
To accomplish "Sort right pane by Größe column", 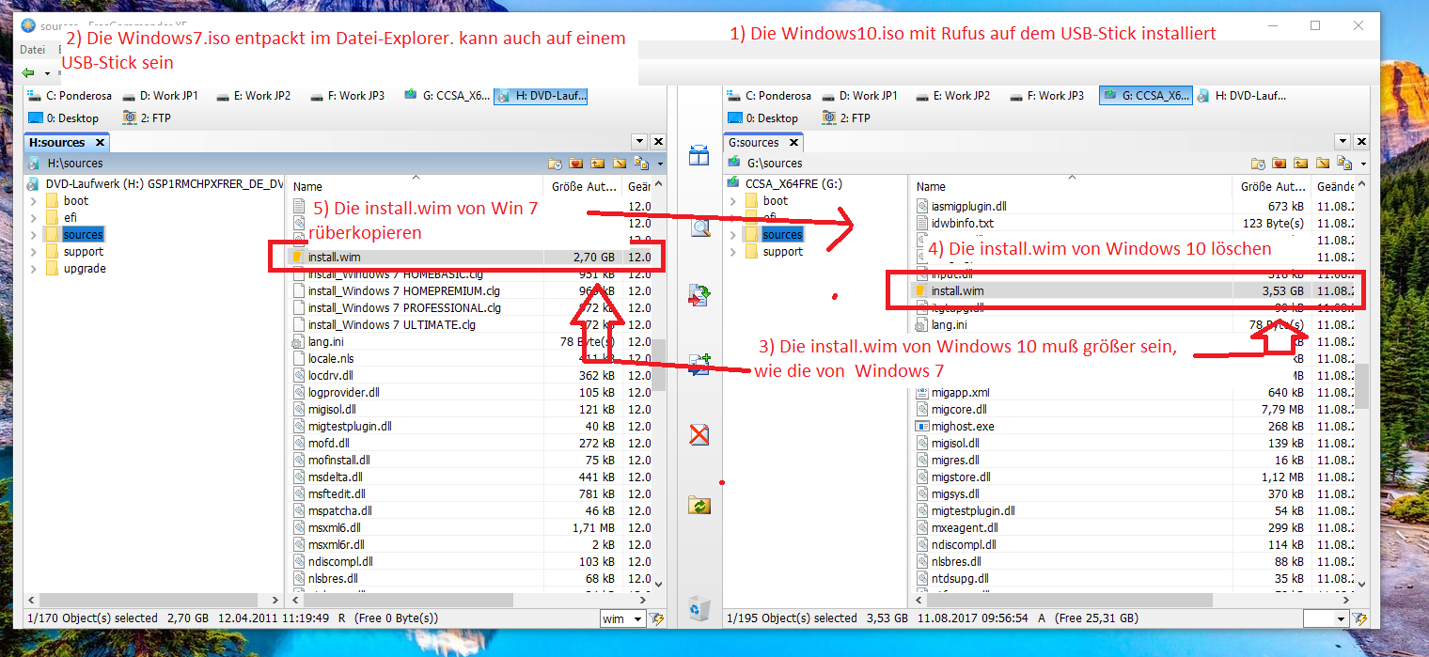I will (1272, 186).
